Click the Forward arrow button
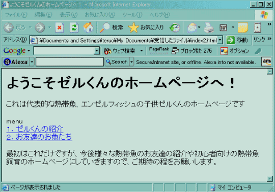Image resolution: width=275 pixels, height=192 pixels. pyautogui.click(x=40, y=27)
